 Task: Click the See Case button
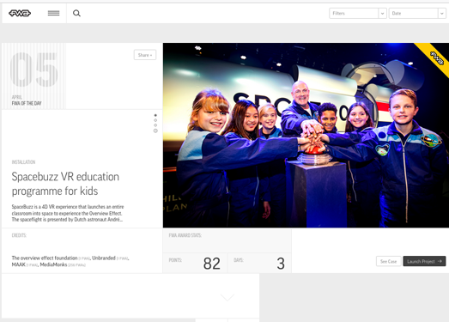click(388, 261)
